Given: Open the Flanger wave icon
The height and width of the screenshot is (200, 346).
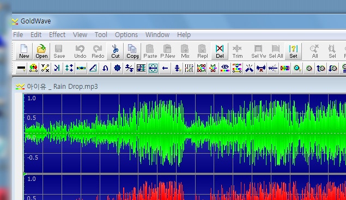Looking at the screenshot, I should (x=81, y=68).
